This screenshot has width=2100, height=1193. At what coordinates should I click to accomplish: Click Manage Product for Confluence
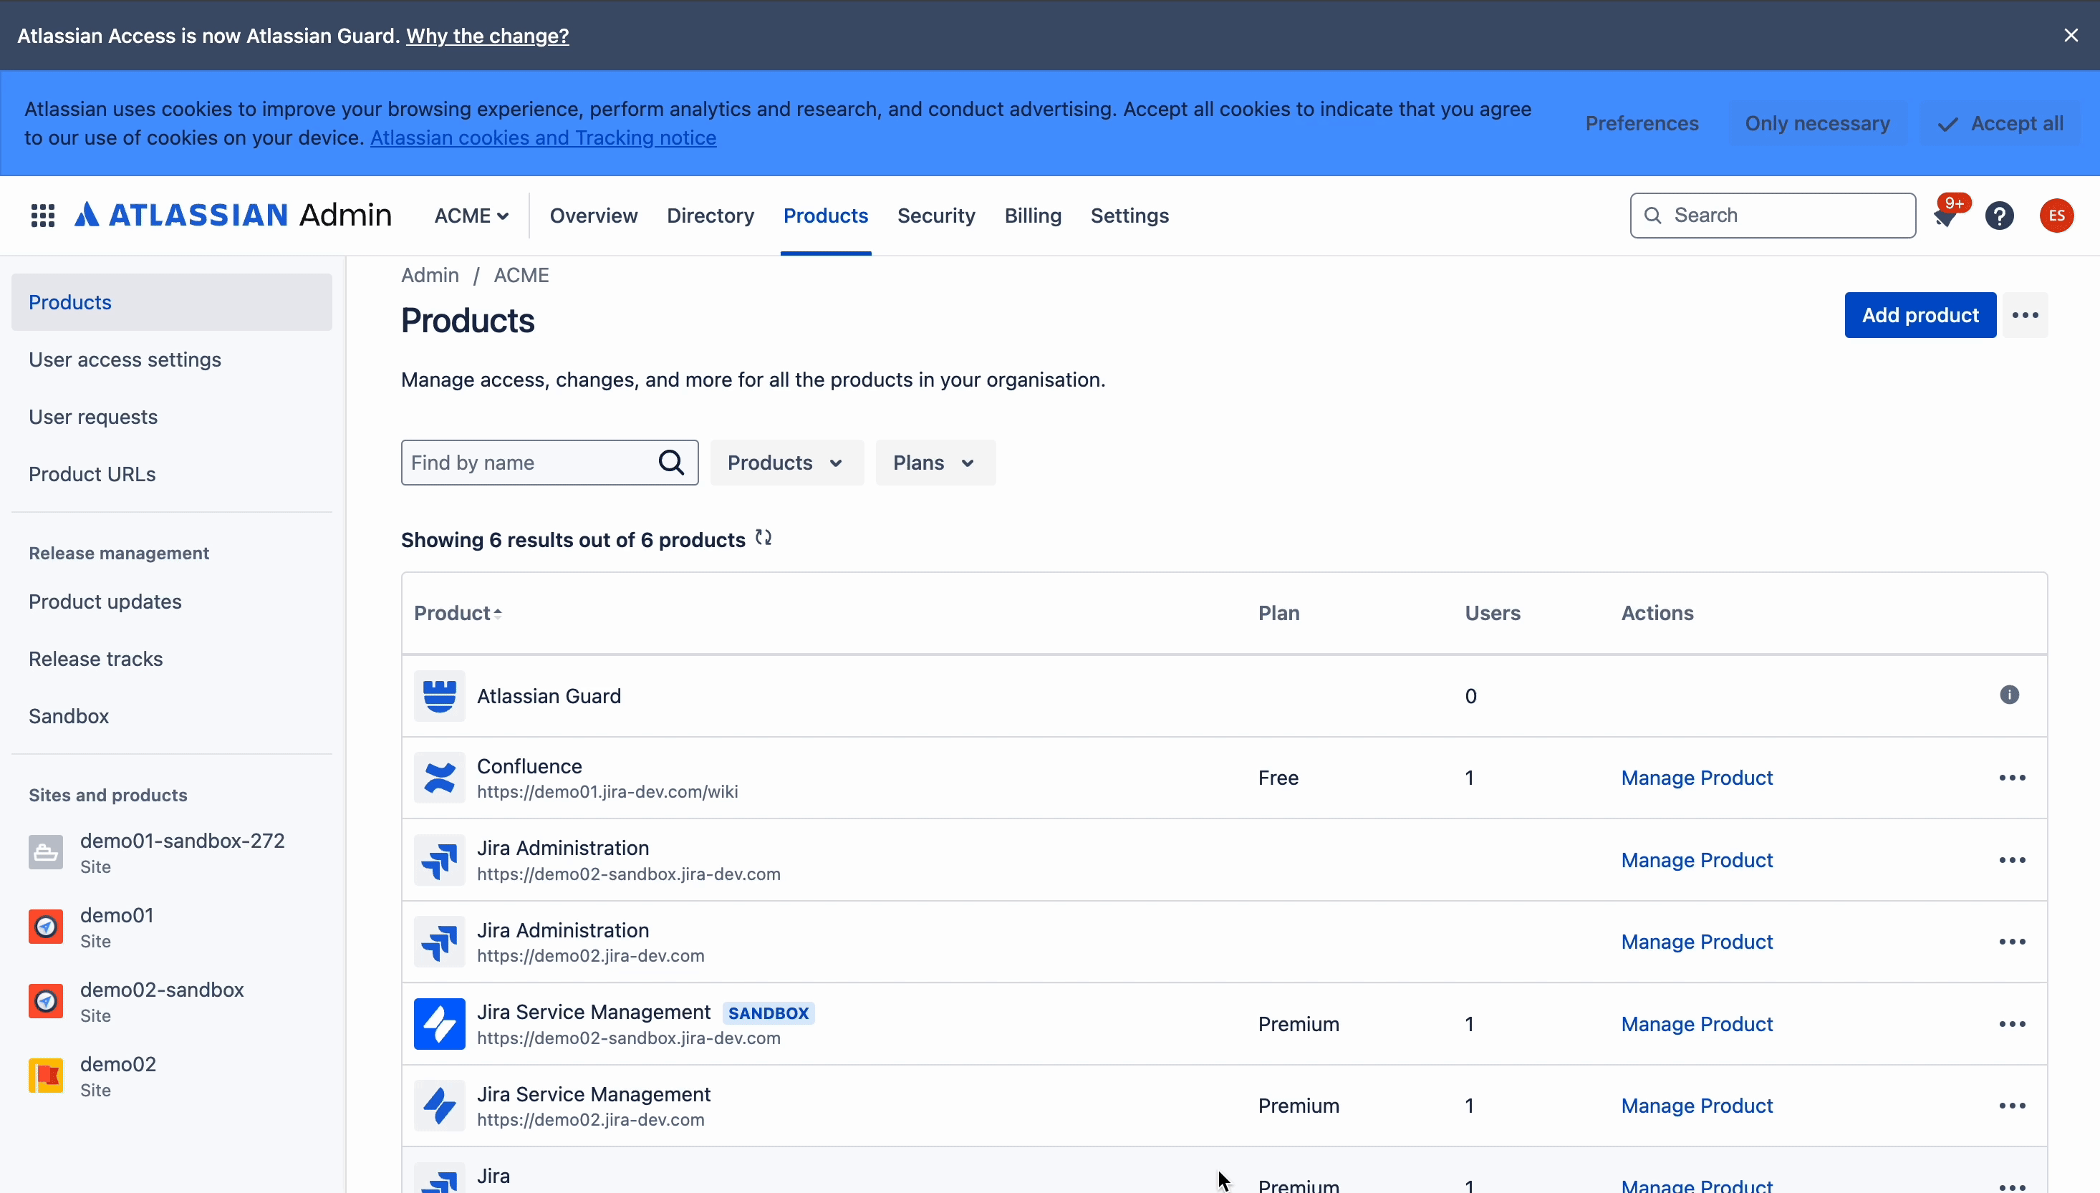[1696, 778]
